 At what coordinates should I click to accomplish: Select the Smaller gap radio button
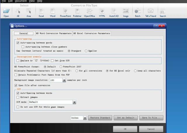pos(86,51)
